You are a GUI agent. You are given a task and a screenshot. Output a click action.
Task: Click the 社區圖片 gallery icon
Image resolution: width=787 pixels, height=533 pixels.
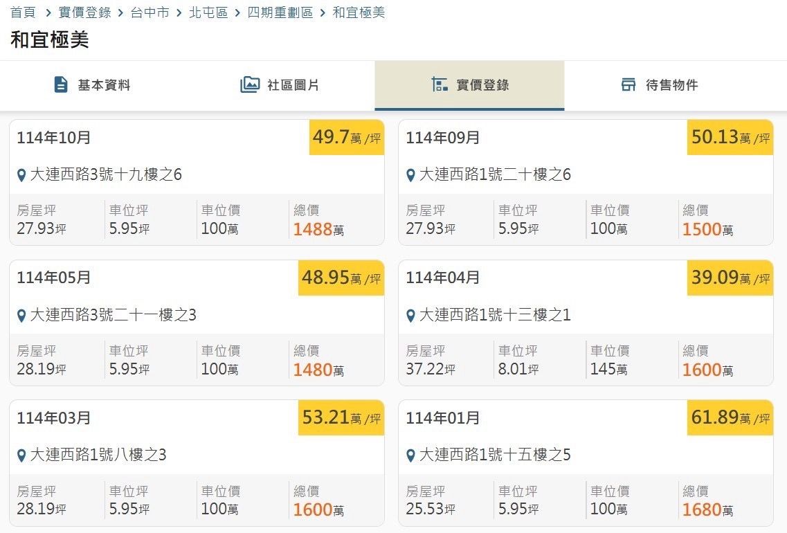click(x=250, y=85)
